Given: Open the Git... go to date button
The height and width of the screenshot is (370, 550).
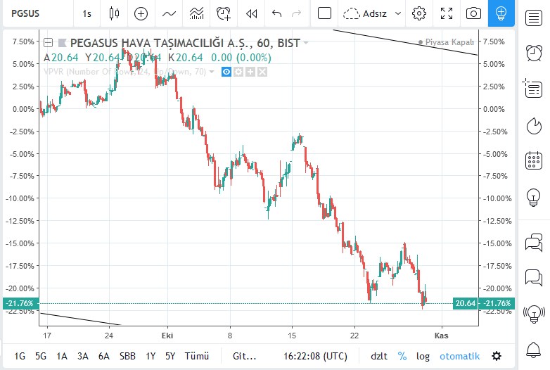Looking at the screenshot, I should click(x=245, y=357).
